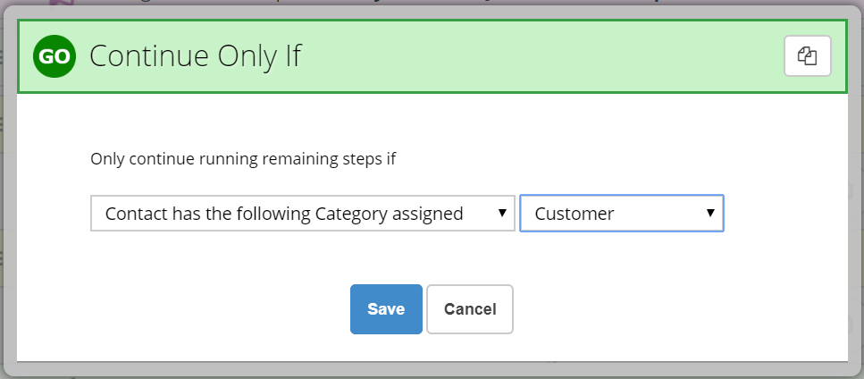Click the white space right of Cancel
Screen dimensions: 864x379
coord(680,309)
